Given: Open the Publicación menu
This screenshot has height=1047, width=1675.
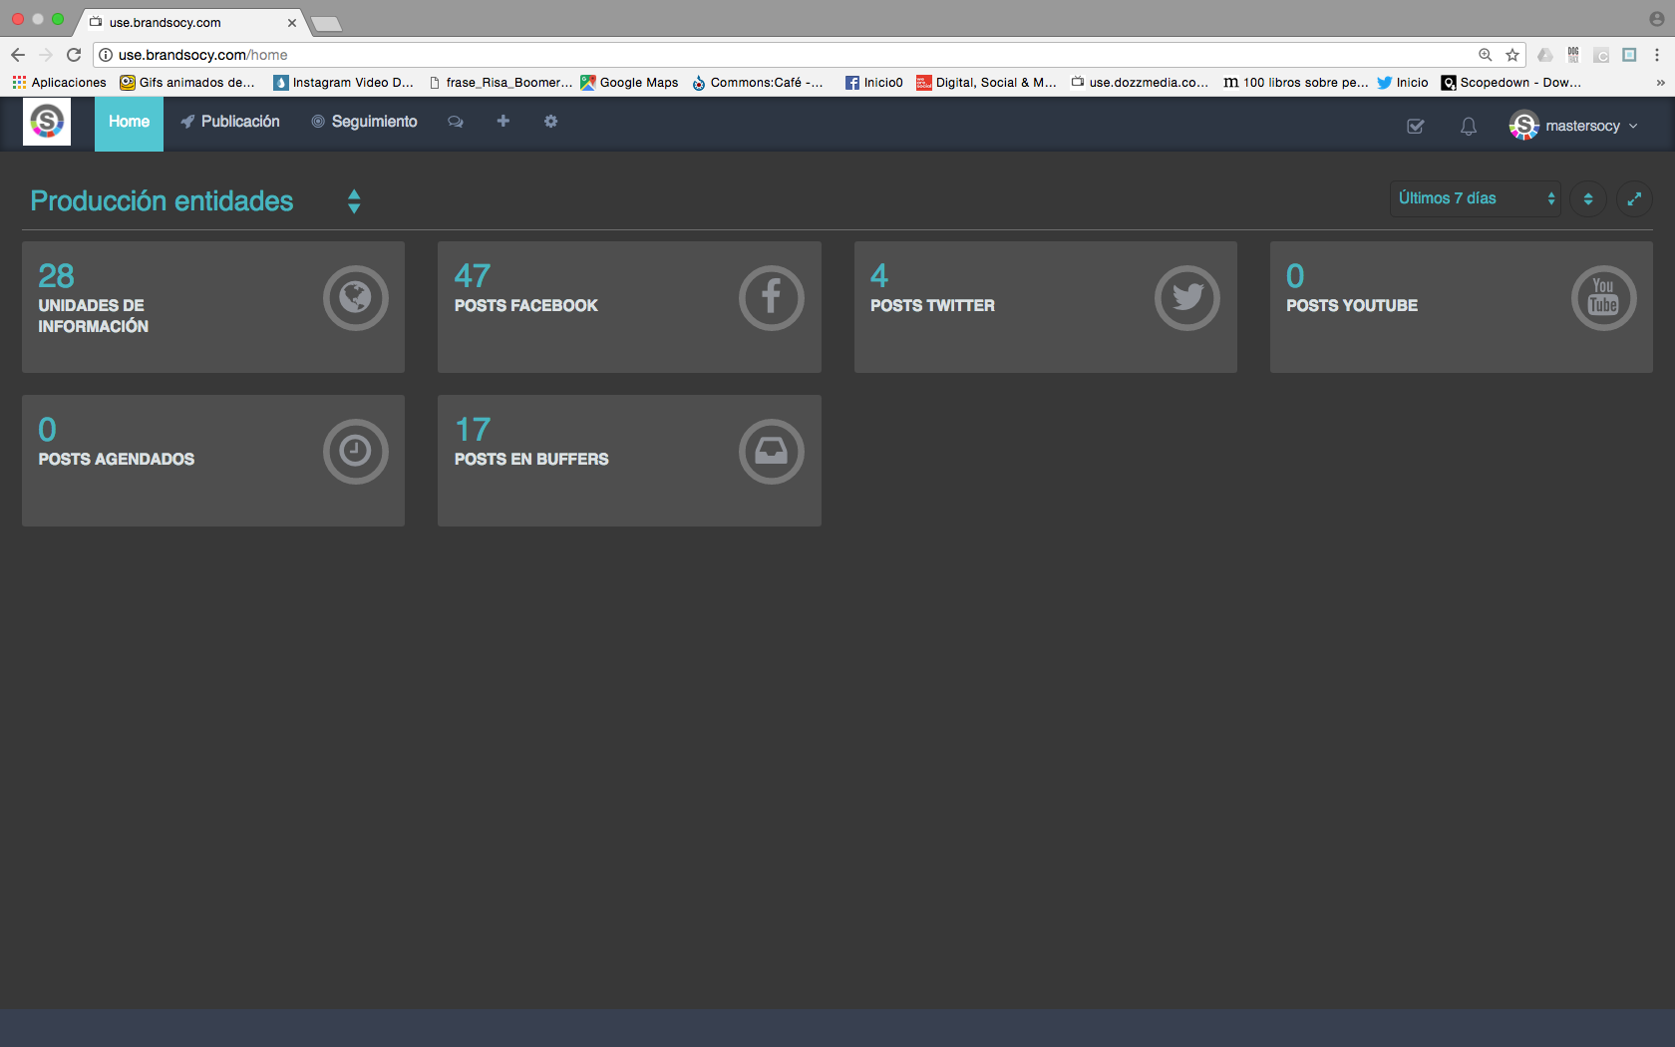Looking at the screenshot, I should [230, 122].
